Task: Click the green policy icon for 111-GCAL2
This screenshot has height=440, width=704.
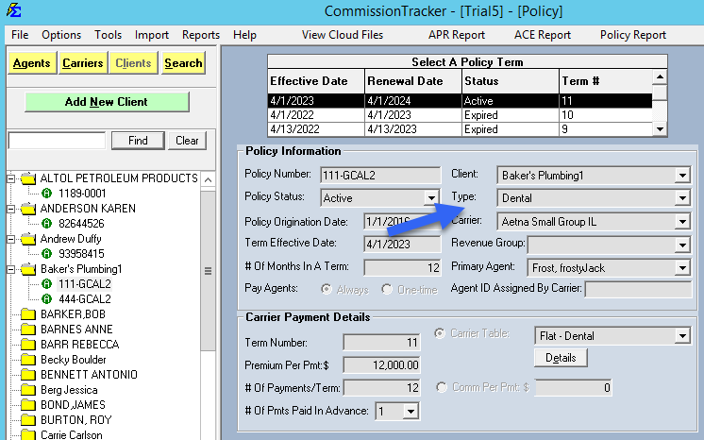Action: click(x=46, y=284)
